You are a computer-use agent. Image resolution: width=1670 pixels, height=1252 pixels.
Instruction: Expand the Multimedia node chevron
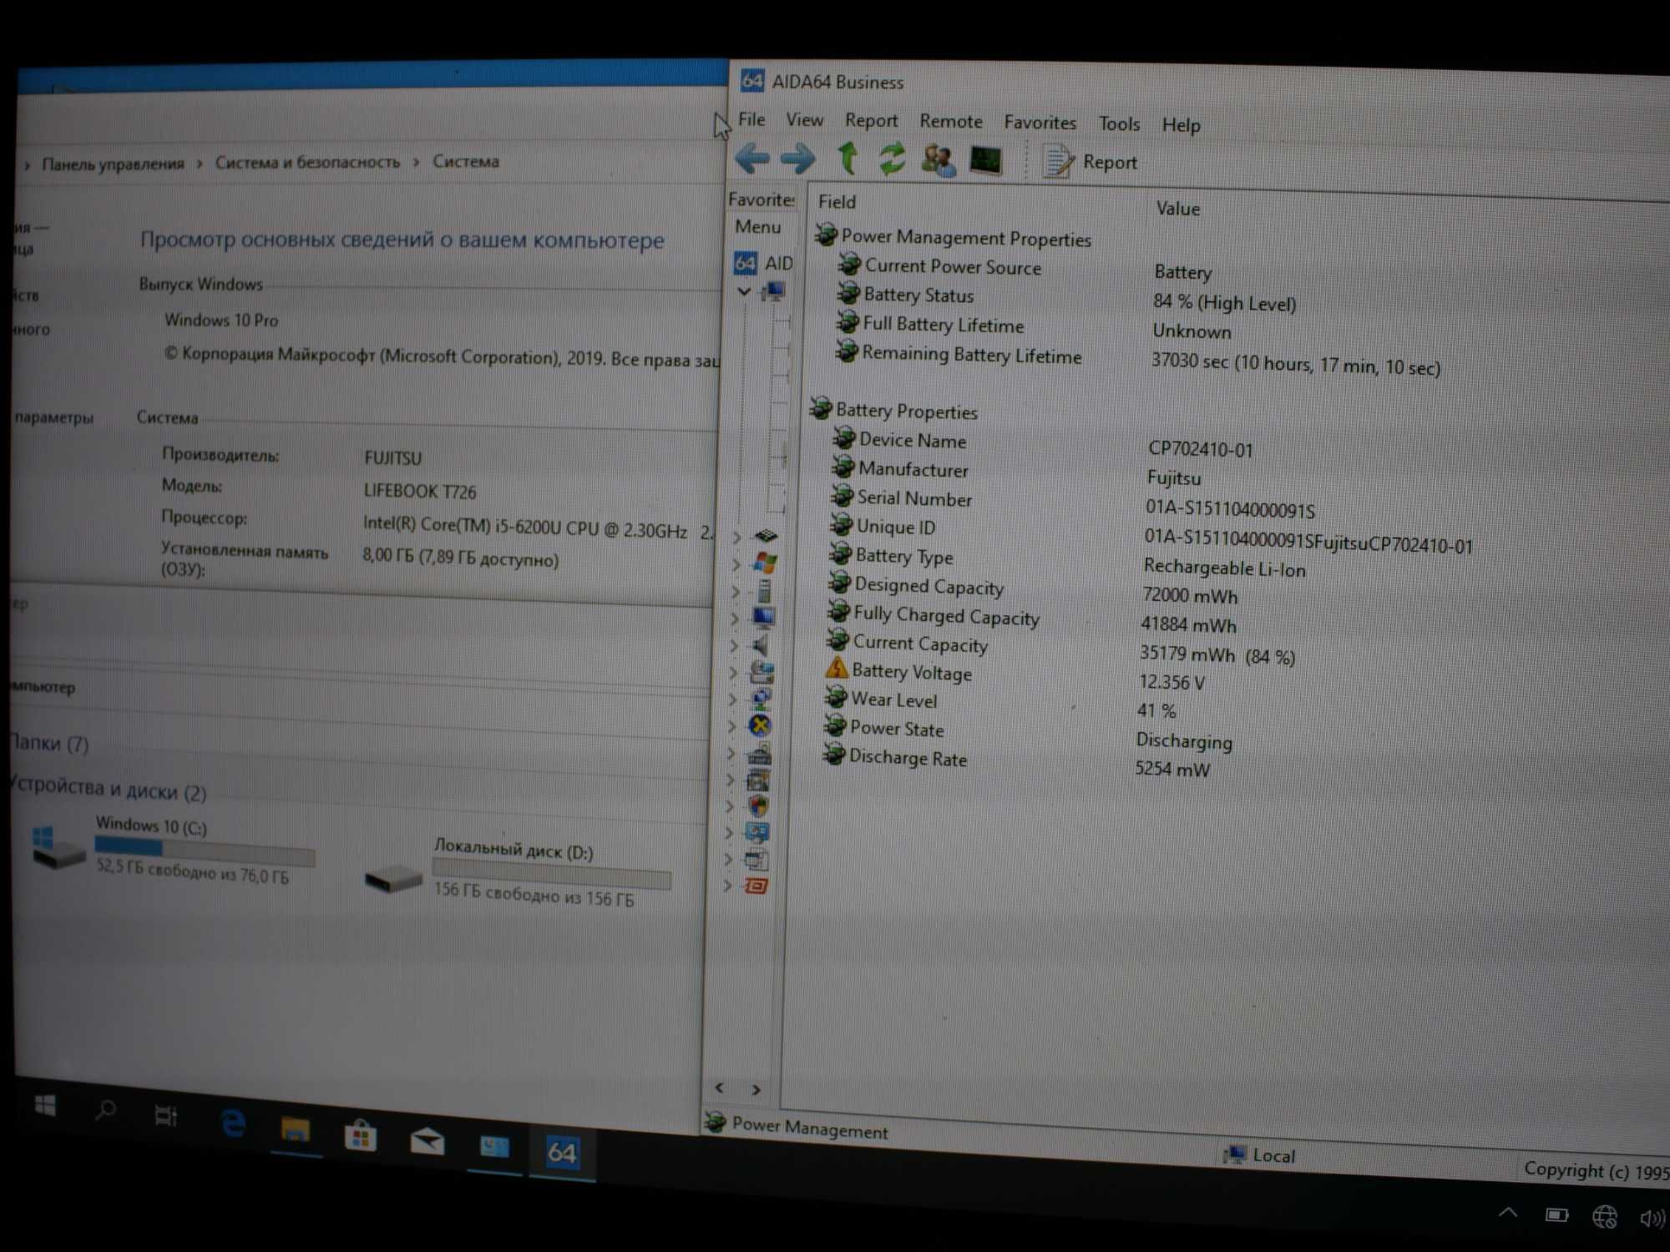click(734, 645)
